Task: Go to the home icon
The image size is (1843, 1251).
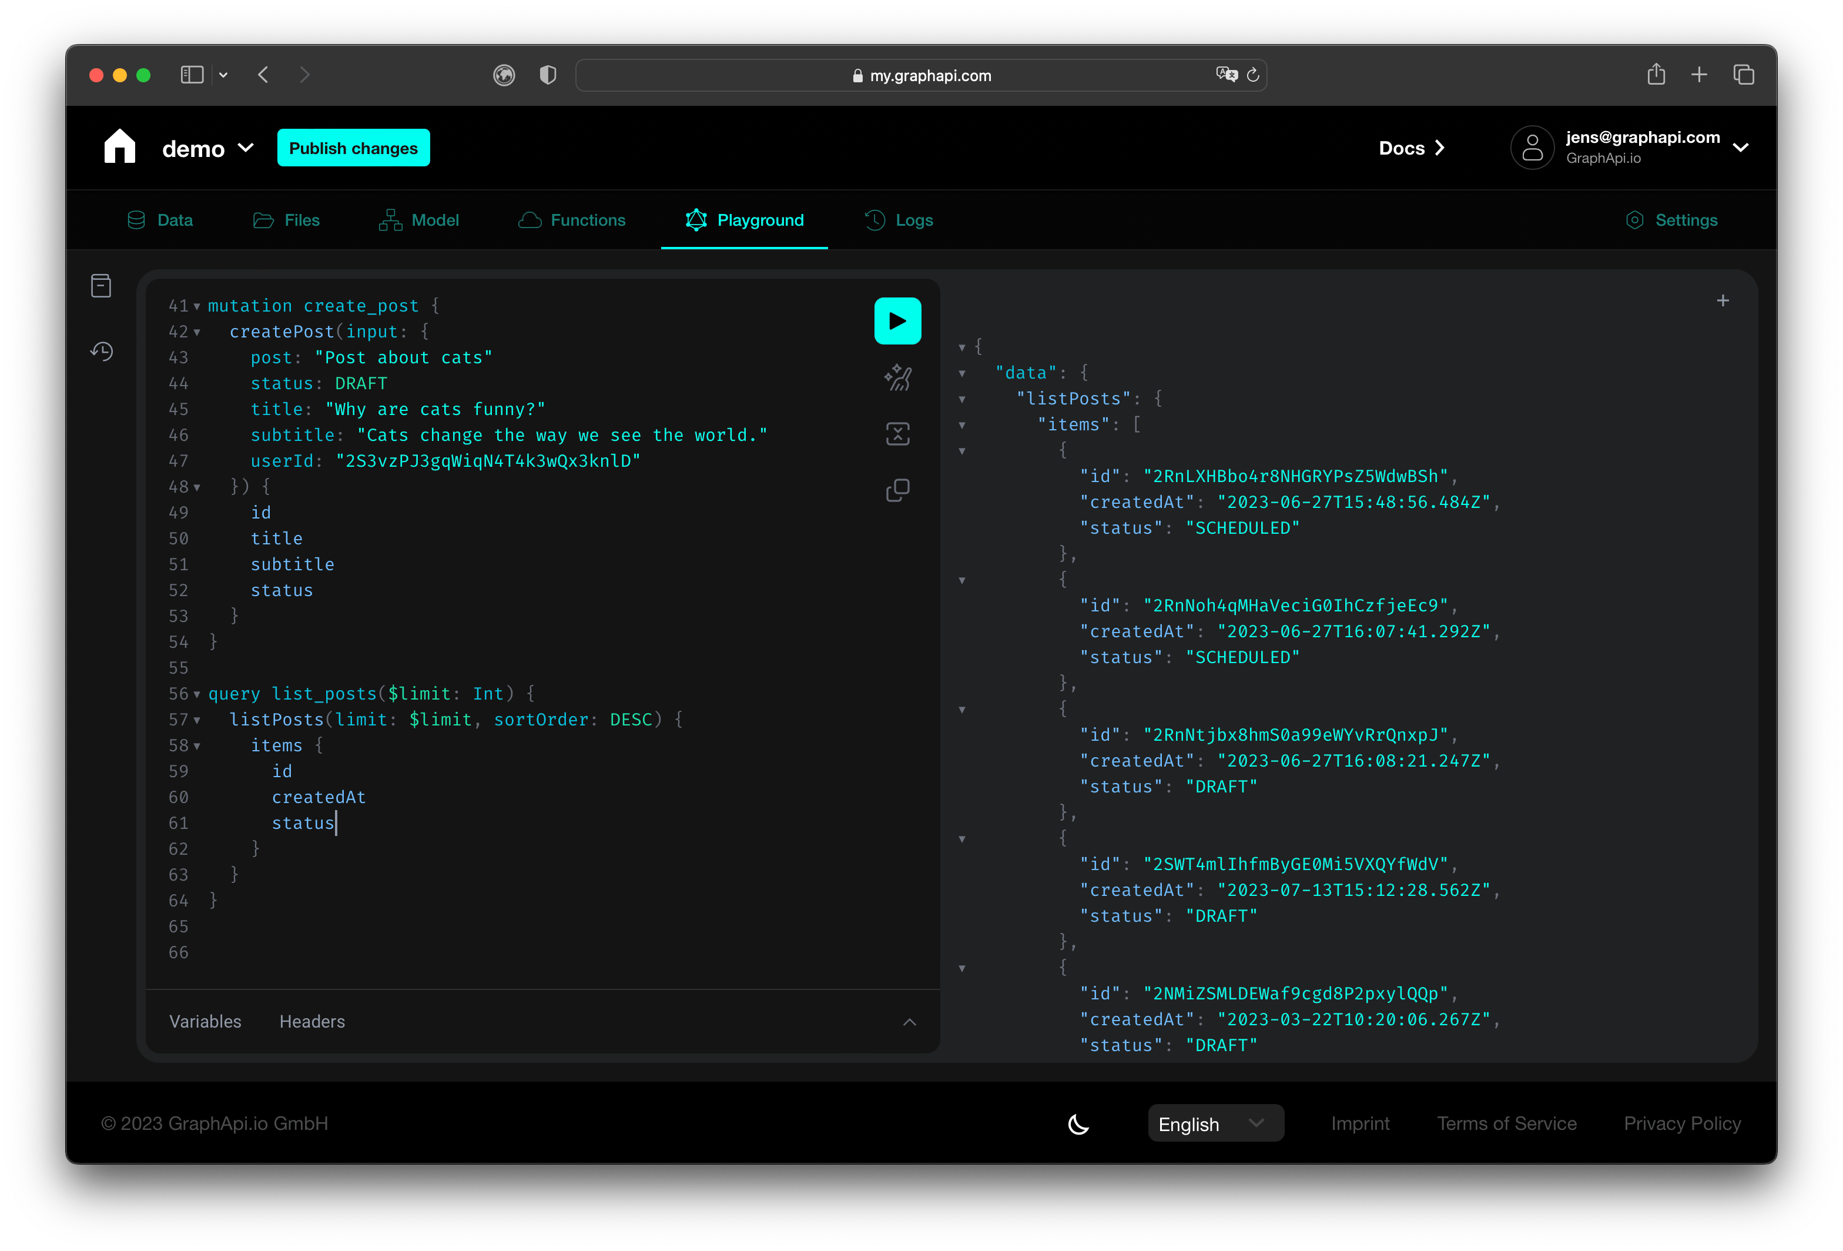Action: (x=120, y=147)
